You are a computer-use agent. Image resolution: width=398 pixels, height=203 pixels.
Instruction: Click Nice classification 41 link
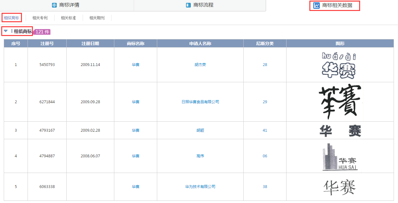coord(265,130)
